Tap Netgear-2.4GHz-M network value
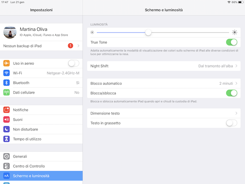Viewport: 245px width, 184px height. coord(63,73)
